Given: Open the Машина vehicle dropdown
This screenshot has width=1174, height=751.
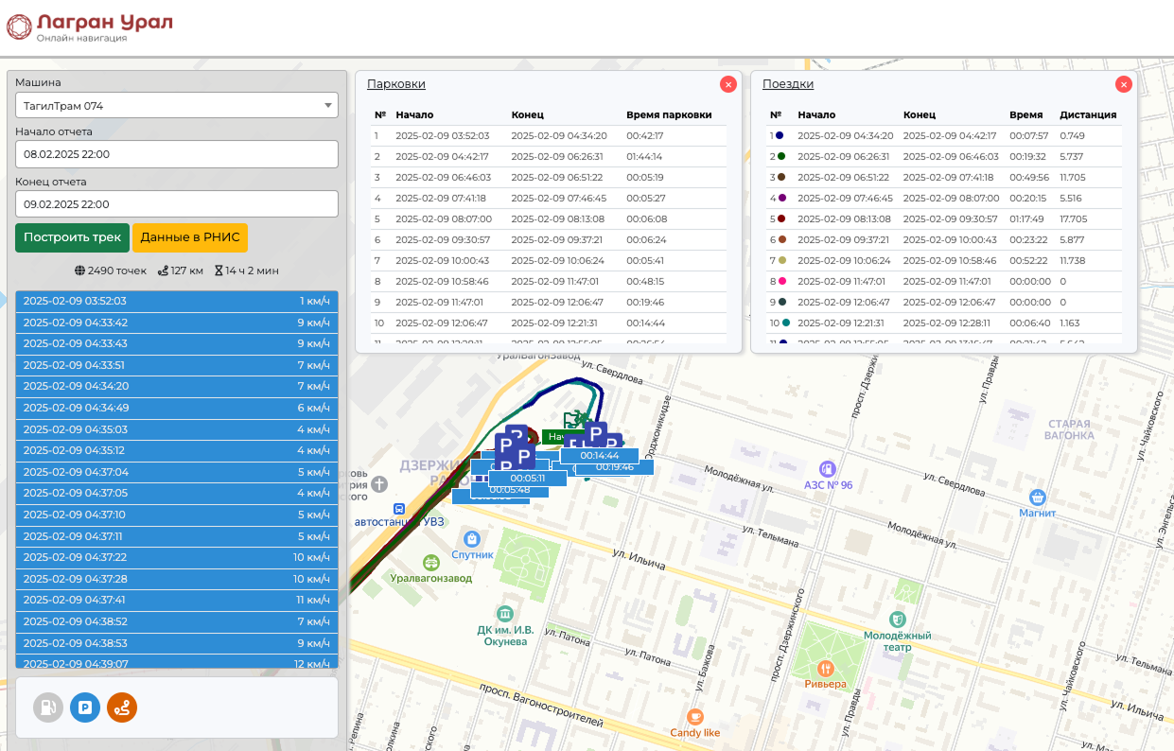Looking at the screenshot, I should (177, 105).
